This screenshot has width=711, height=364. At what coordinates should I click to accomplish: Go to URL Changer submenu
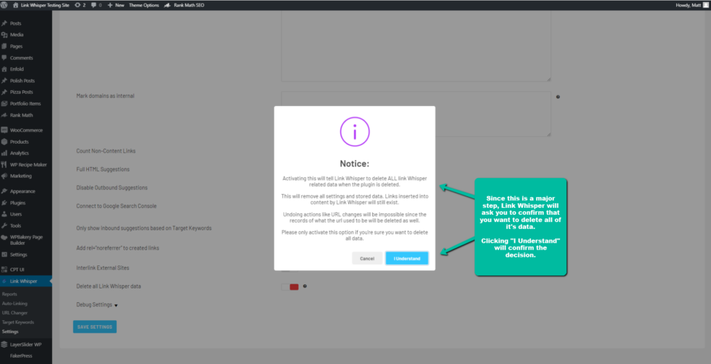coord(15,313)
